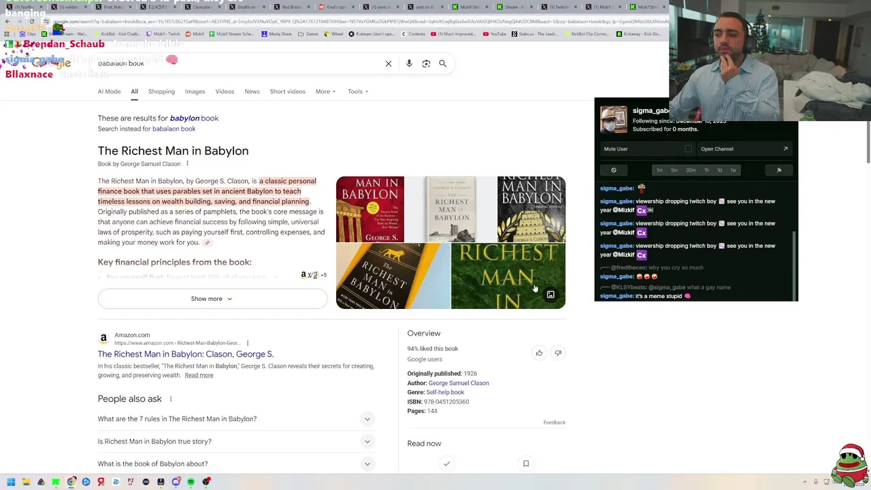
Task: Open search by image camera icon
Action: 426,63
